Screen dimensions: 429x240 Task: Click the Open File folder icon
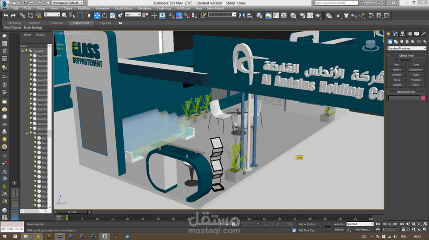[19, 3]
